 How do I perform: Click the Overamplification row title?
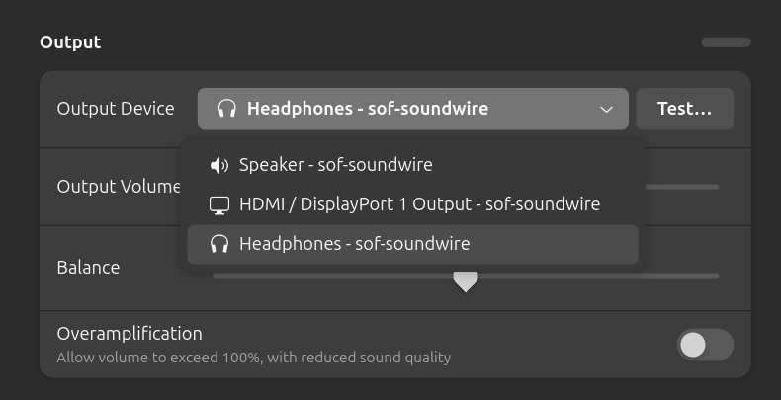[x=130, y=334]
